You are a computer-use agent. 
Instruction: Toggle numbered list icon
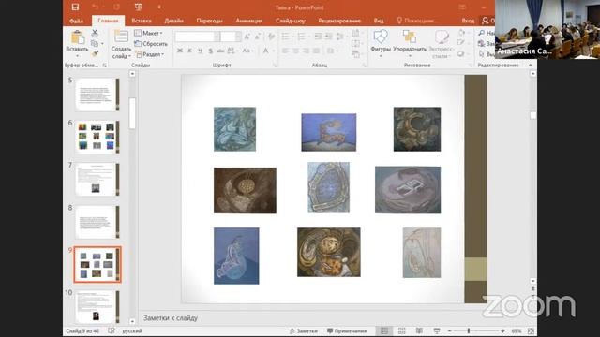click(x=302, y=37)
